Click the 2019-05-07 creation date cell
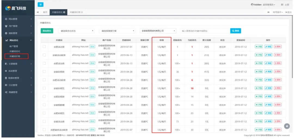The height and width of the screenshot is (139, 294). coord(126,130)
